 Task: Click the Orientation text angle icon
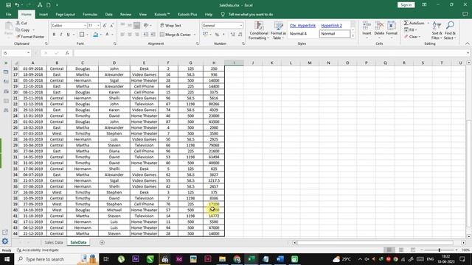point(146,26)
